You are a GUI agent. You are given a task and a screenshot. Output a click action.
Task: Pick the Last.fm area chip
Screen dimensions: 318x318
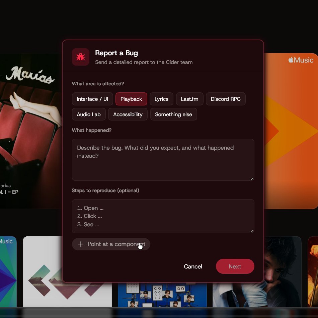[x=189, y=99]
